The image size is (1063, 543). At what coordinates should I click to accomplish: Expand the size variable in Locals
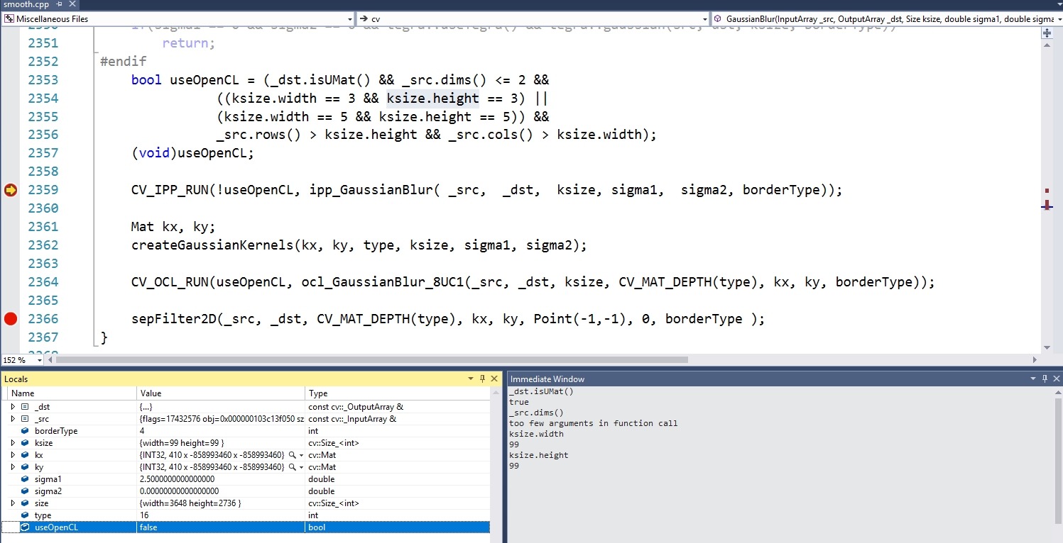click(x=13, y=503)
